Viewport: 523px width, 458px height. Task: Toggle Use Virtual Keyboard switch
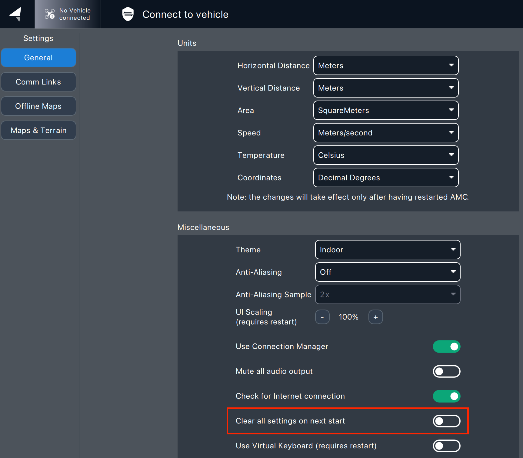point(446,446)
